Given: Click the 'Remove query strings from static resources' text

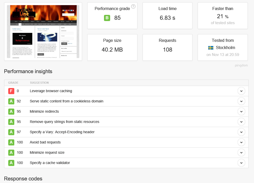Looking at the screenshot, I should click(65, 122).
